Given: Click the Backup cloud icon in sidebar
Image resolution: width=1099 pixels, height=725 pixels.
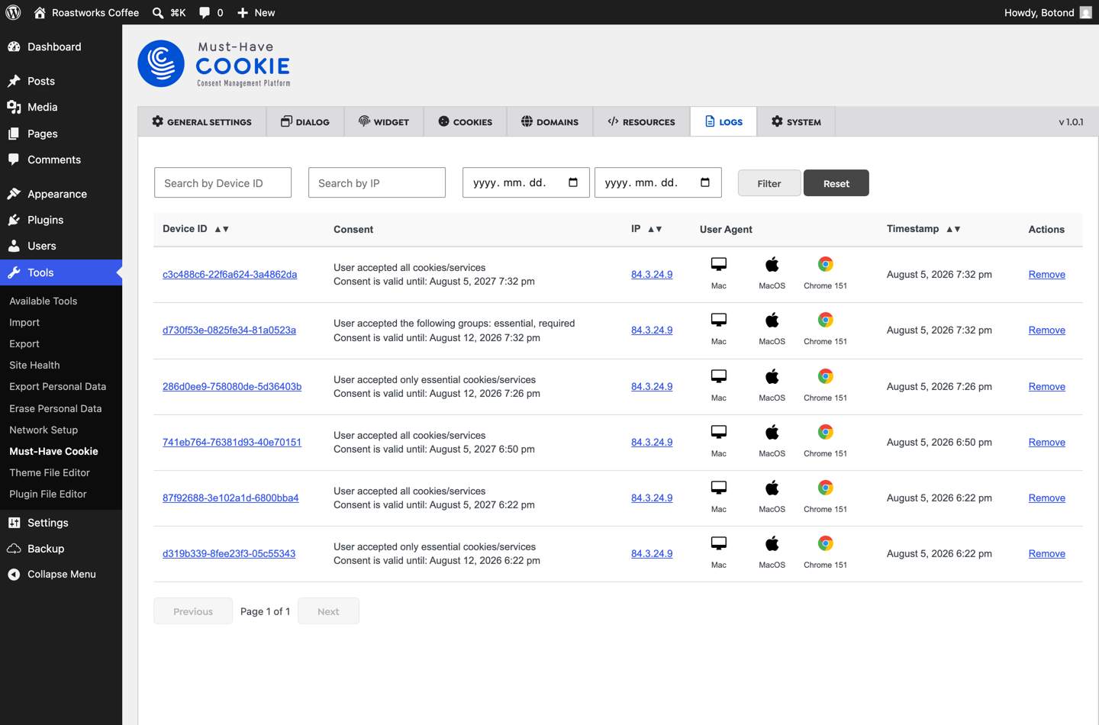Looking at the screenshot, I should click(x=14, y=549).
